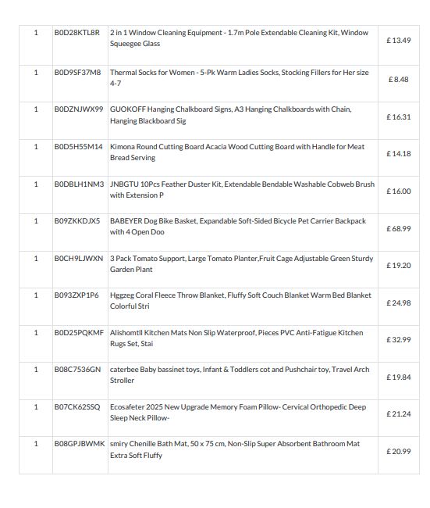Select JNBGTU Feather Duster Kit description
The image size is (430, 508).
coord(243,190)
